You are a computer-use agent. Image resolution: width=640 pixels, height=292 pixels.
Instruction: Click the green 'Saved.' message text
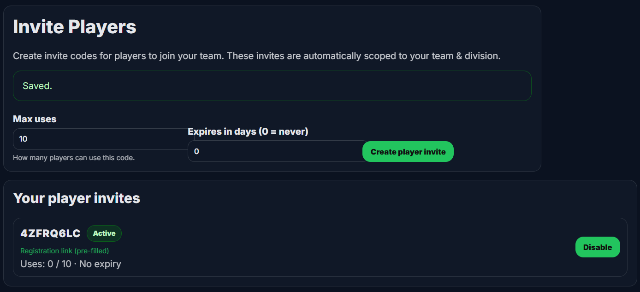(37, 86)
